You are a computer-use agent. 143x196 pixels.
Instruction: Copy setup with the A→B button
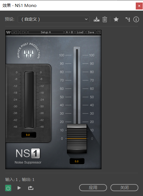click(69, 32)
